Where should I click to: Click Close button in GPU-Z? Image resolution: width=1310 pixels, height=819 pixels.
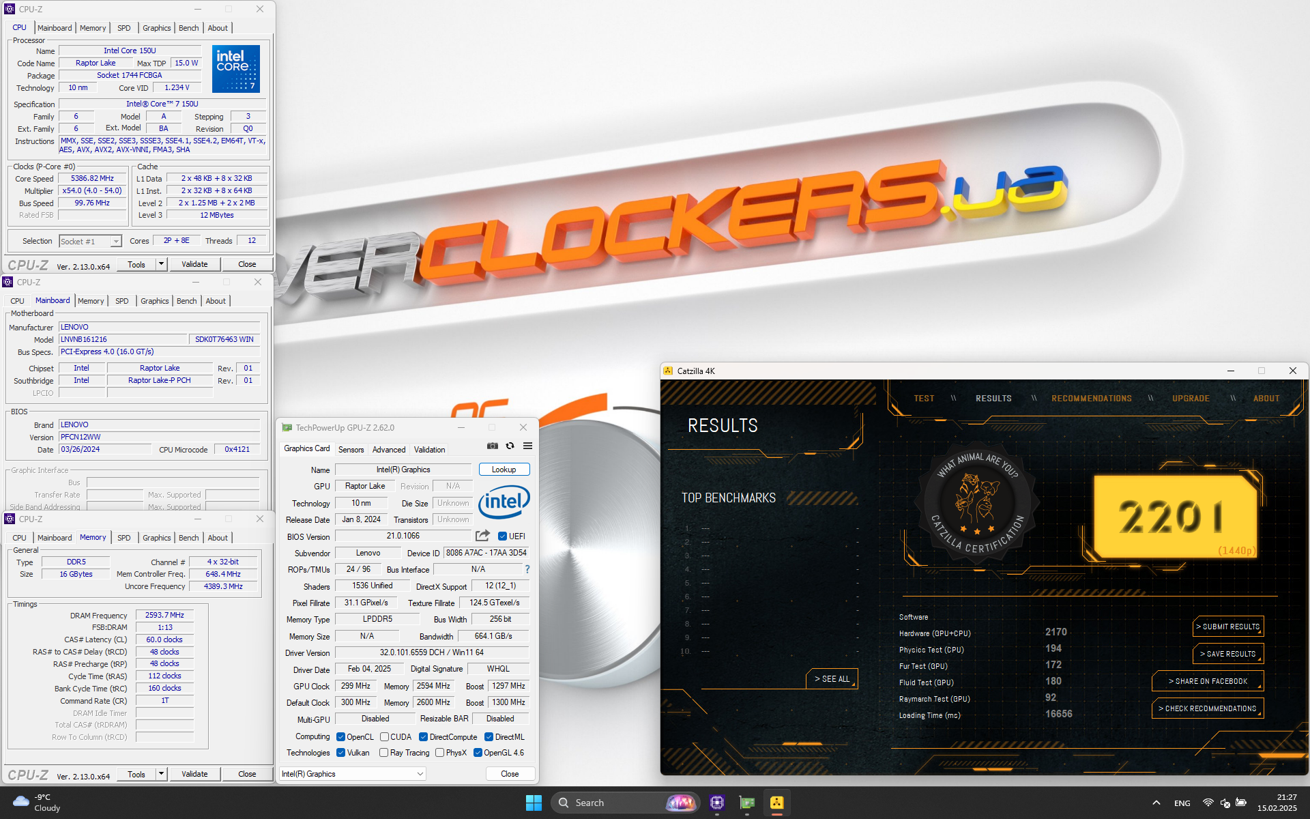(510, 773)
